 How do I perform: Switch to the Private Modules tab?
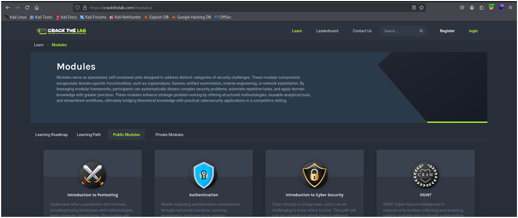169,134
